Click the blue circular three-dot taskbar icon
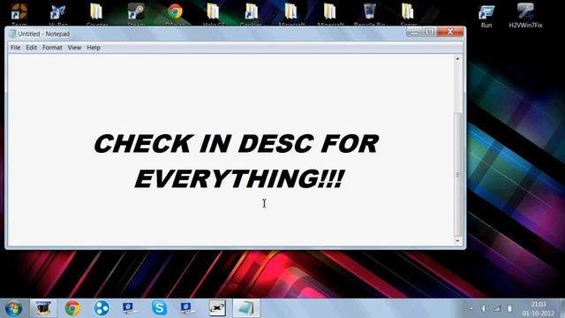 102,308
